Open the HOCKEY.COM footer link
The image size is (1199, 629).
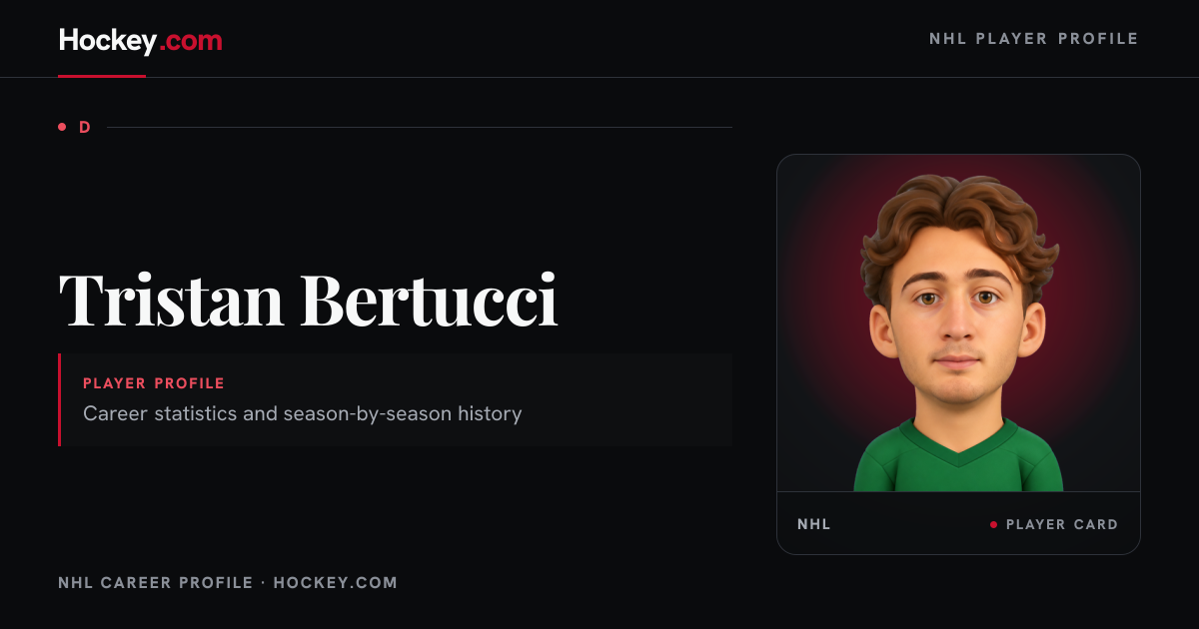(335, 582)
